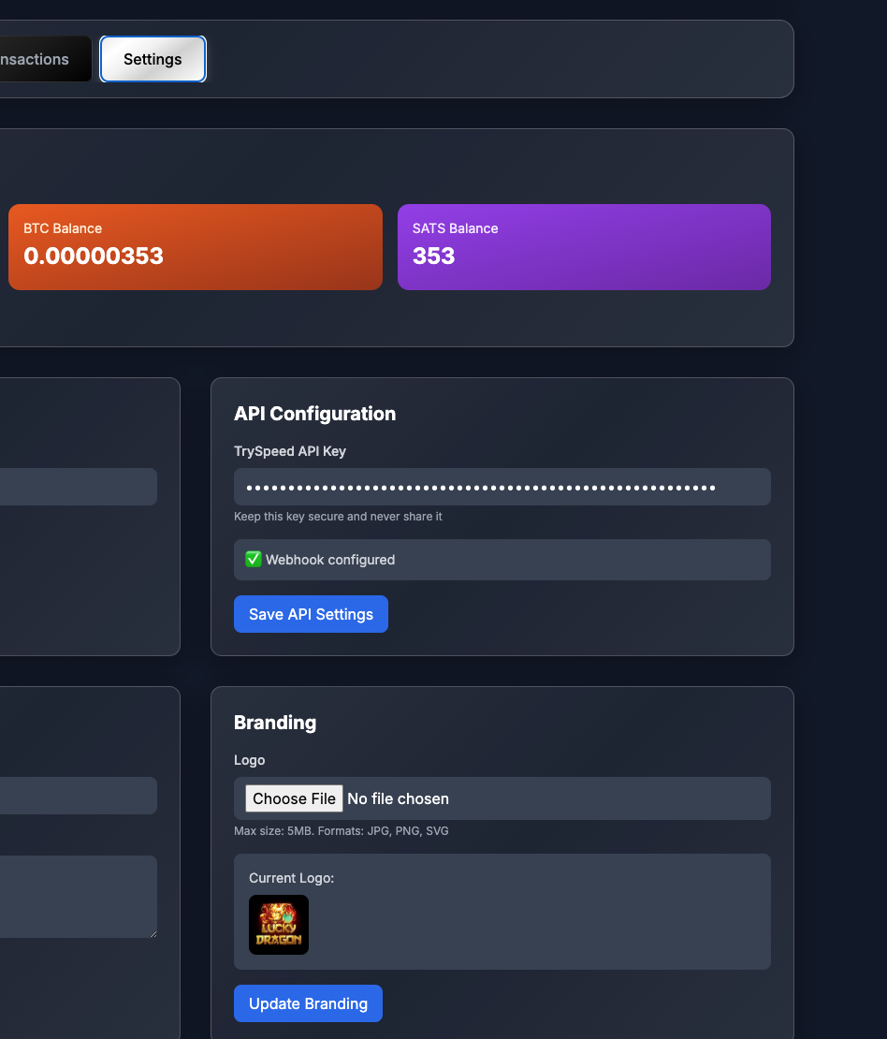Click the API Configuration section heading
Screen dimensions: 887x1039
click(314, 413)
